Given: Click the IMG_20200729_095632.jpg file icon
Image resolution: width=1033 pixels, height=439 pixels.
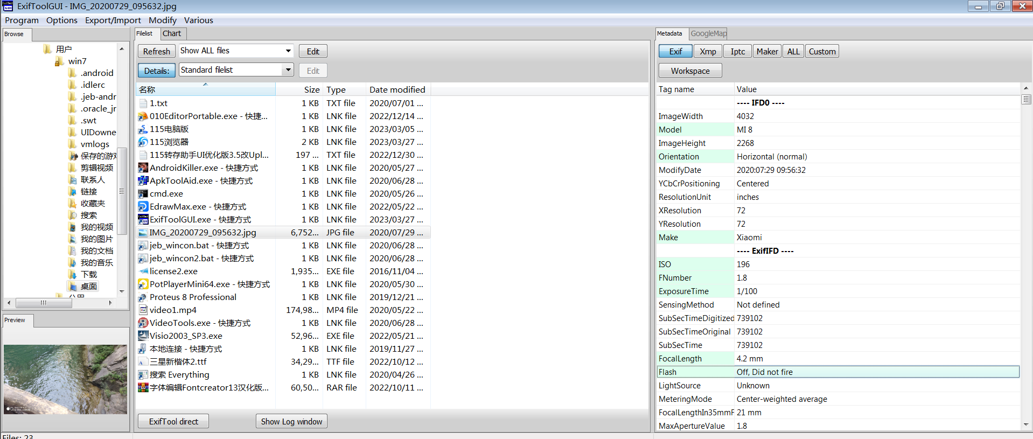Looking at the screenshot, I should tap(143, 233).
